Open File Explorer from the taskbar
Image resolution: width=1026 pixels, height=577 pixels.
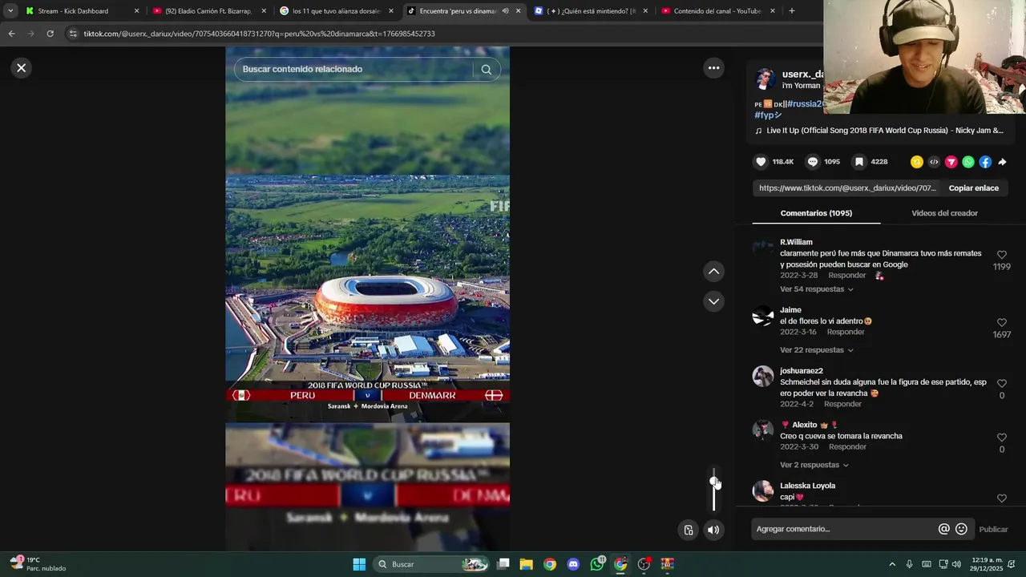tap(526, 564)
